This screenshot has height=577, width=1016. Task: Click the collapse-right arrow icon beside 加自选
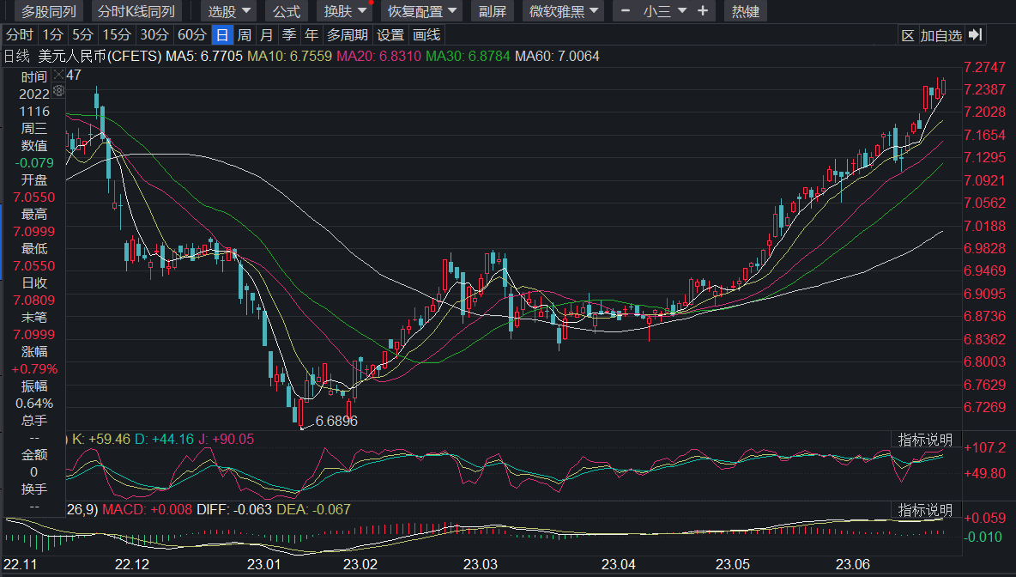pos(975,35)
